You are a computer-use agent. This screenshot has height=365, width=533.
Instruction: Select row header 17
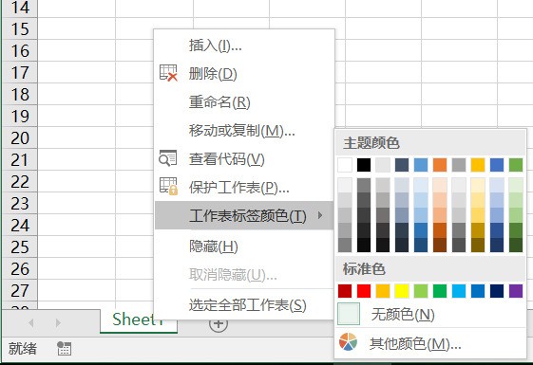tap(20, 73)
